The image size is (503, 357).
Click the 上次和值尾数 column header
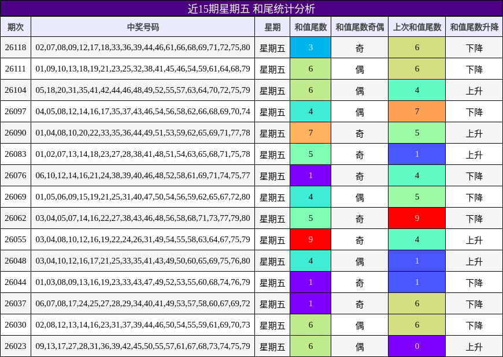coord(417,27)
